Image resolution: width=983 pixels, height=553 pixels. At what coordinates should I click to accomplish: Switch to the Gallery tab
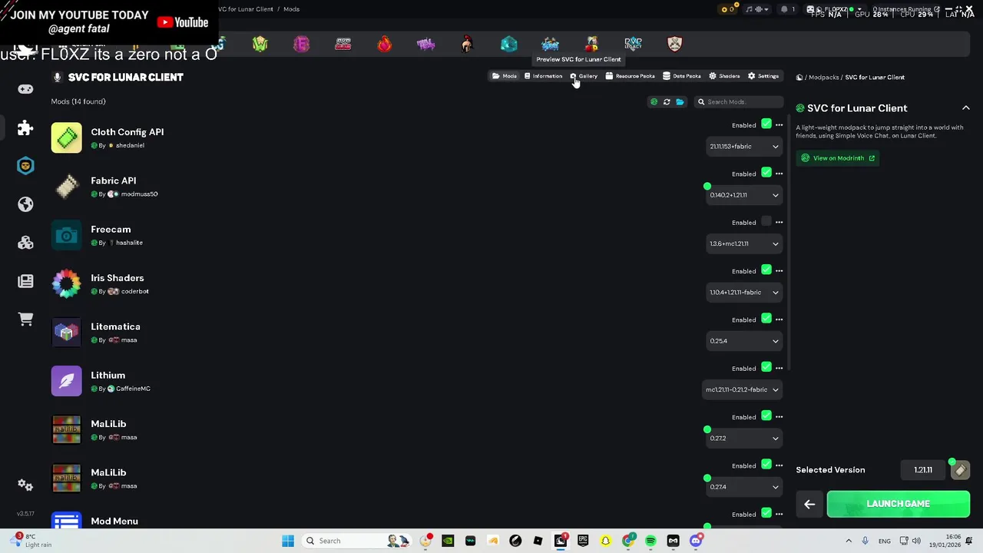pyautogui.click(x=584, y=76)
